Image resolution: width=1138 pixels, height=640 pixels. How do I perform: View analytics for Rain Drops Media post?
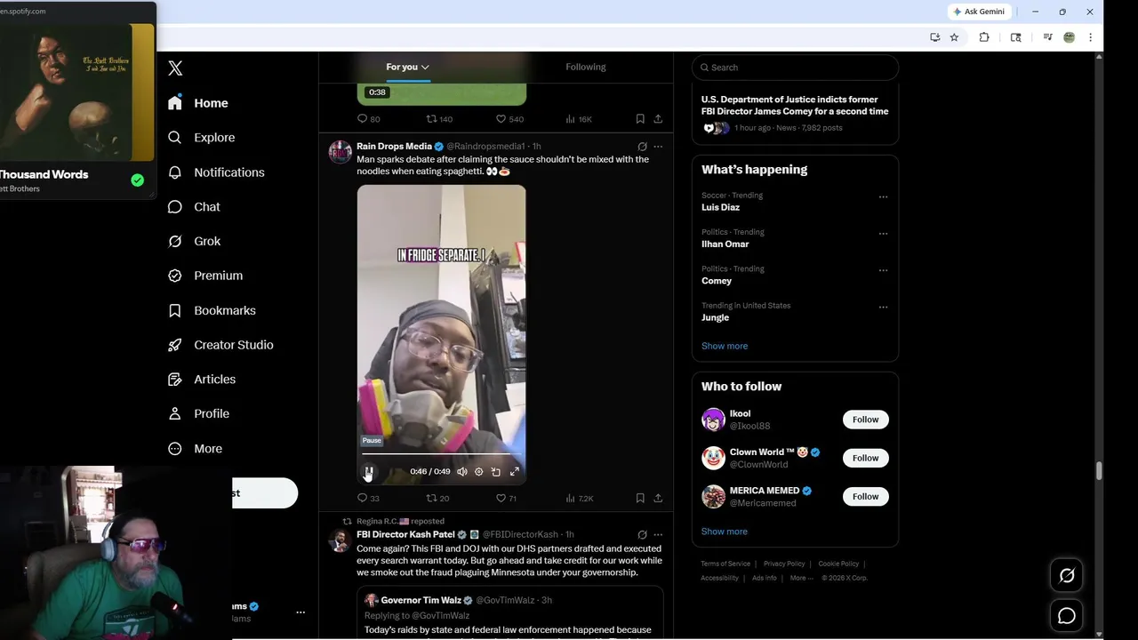coord(578,499)
